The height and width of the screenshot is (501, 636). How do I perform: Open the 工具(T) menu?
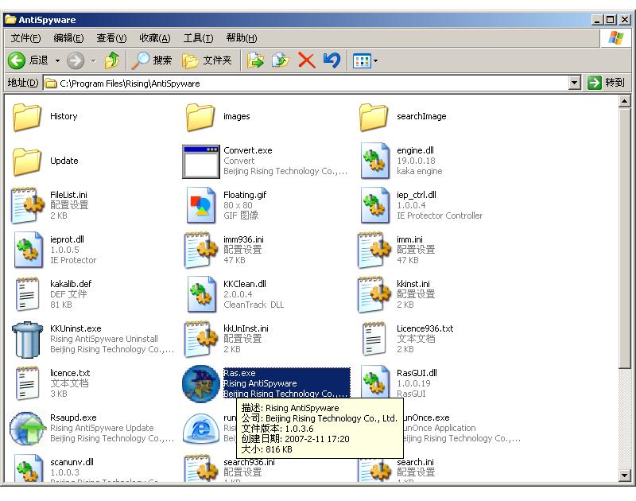coord(198,38)
